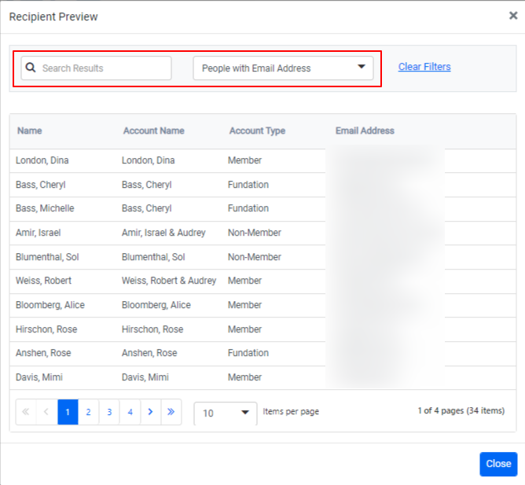Screen dimensions: 525x485
Task: Sort by Account Type column header
Action: (x=257, y=130)
